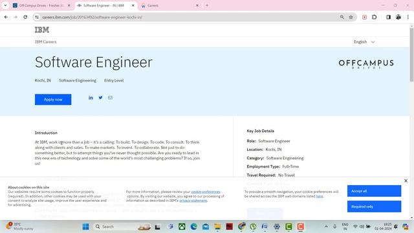Open the tab search dropdown arrow
Screen dimensions: 414x233
[5, 6]
